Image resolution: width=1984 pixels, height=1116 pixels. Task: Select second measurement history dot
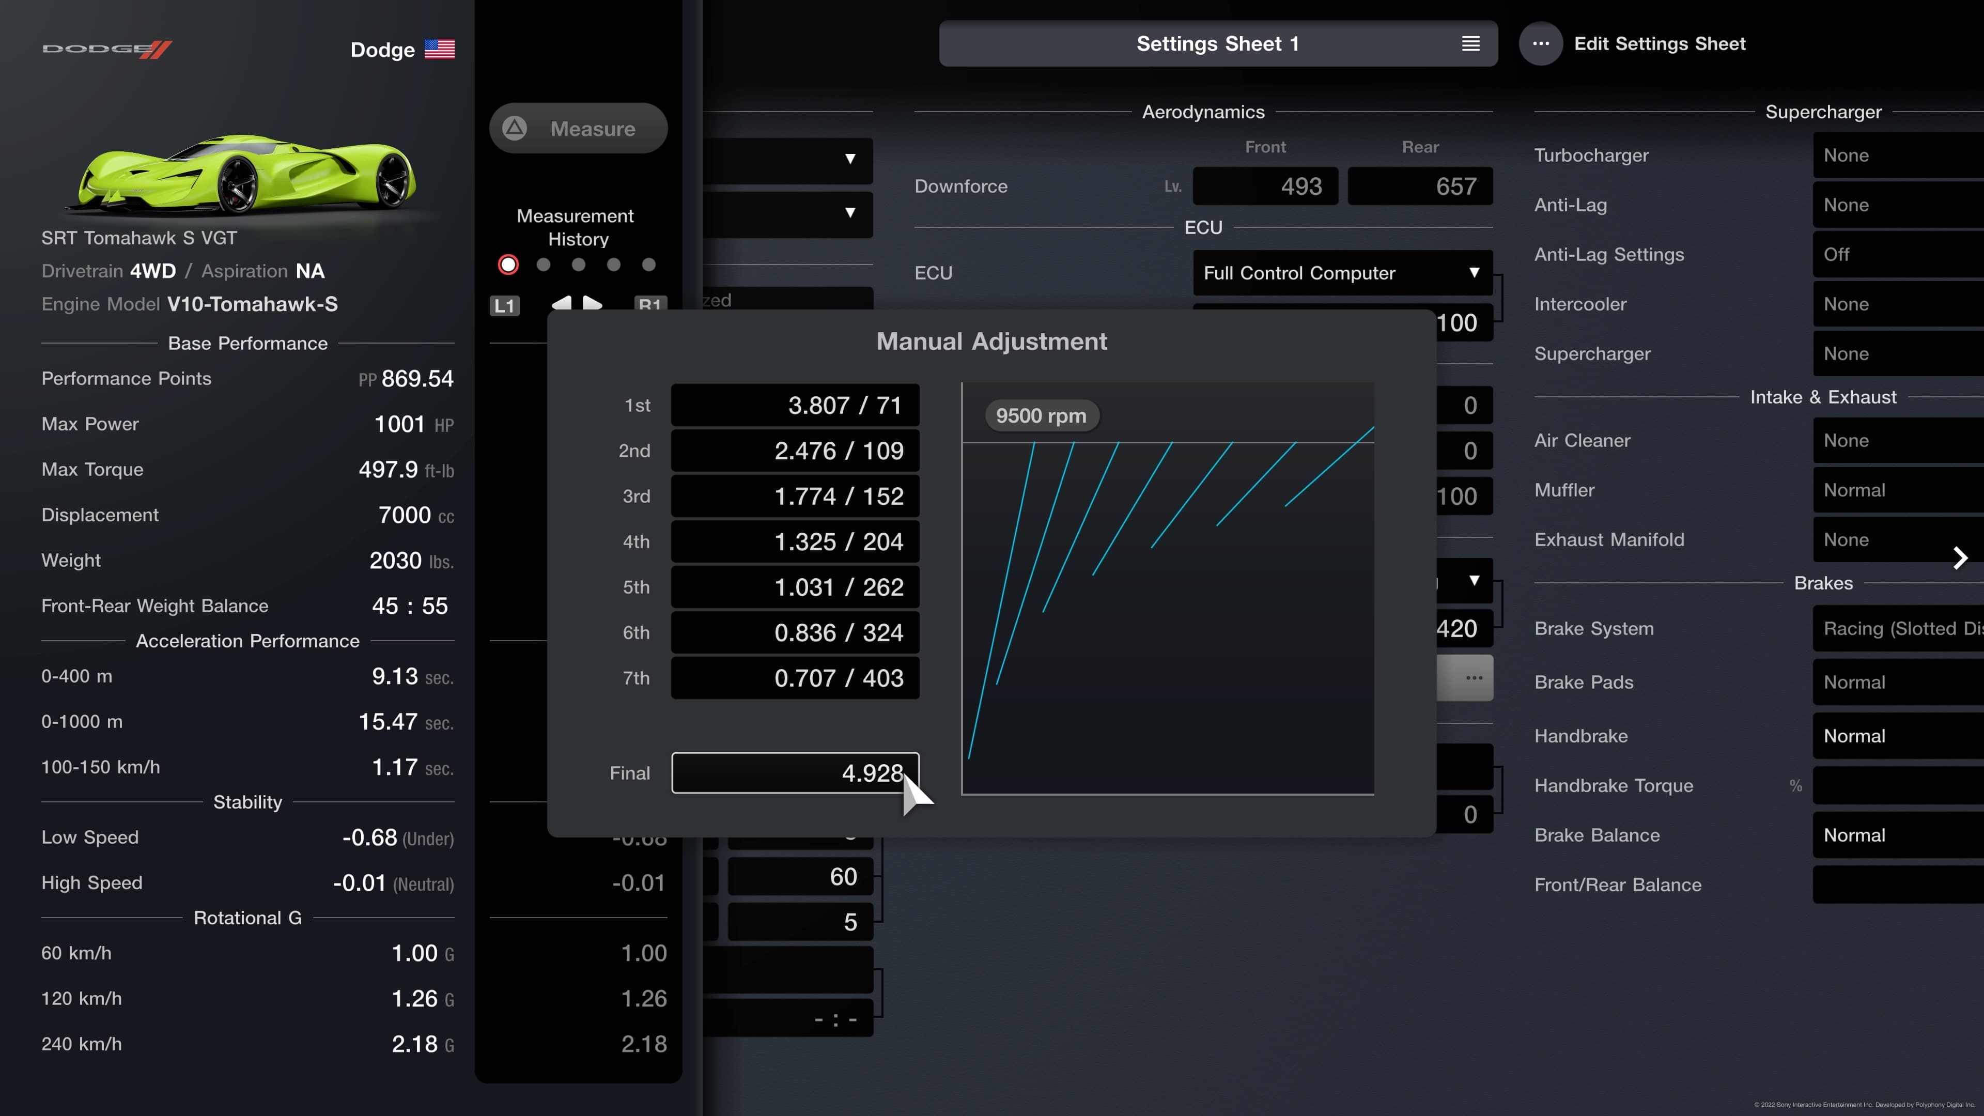click(x=544, y=265)
